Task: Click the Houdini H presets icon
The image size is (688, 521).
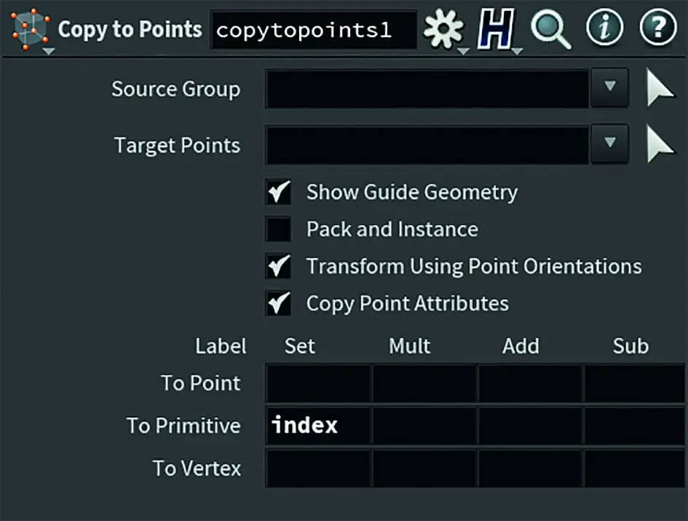Action: (497, 30)
